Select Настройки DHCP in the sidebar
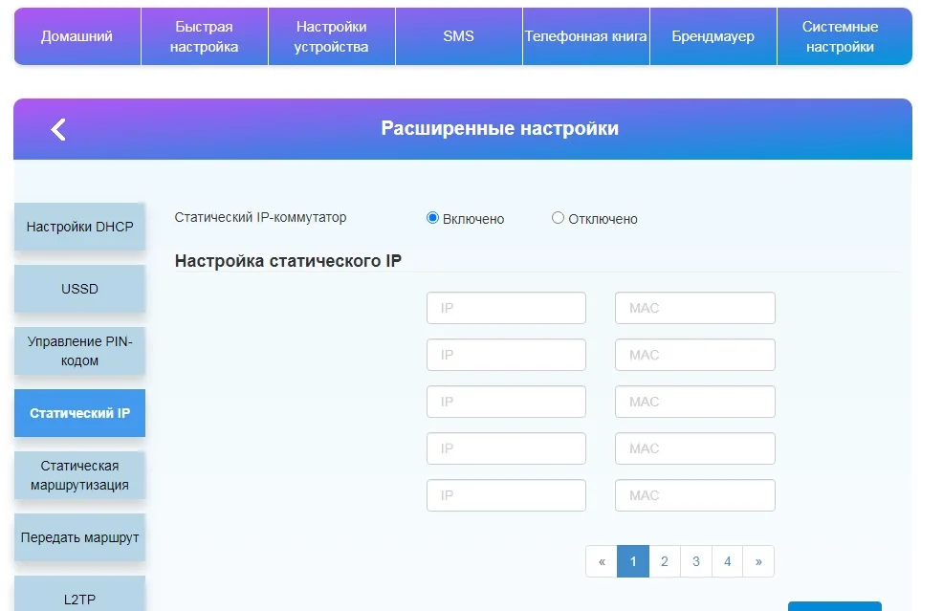The width and height of the screenshot is (943, 611). click(78, 227)
